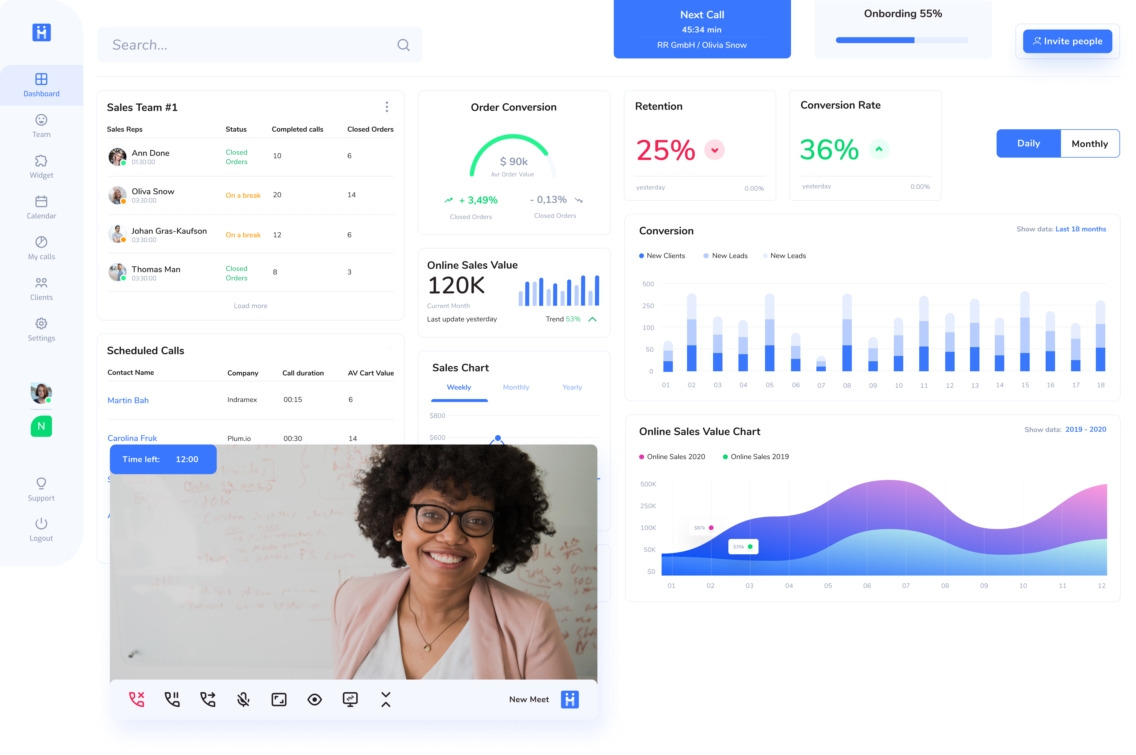This screenshot has height=755, width=1136.
Task: Click the Retention red down arrow
Action: pyautogui.click(x=715, y=150)
